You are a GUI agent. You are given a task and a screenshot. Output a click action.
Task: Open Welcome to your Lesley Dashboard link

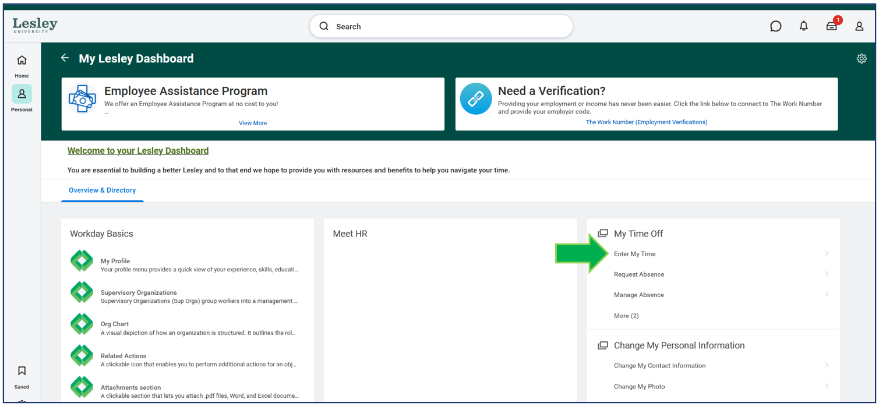tap(138, 150)
